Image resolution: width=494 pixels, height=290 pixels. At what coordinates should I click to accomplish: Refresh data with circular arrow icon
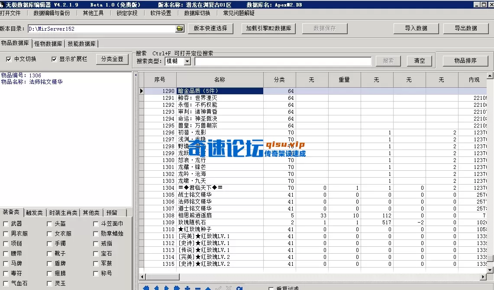coord(239,288)
